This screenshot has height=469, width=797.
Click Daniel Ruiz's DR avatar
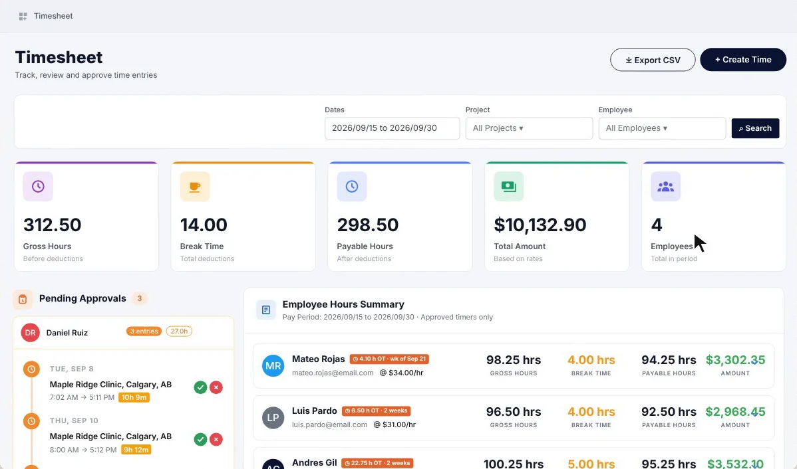click(x=31, y=332)
